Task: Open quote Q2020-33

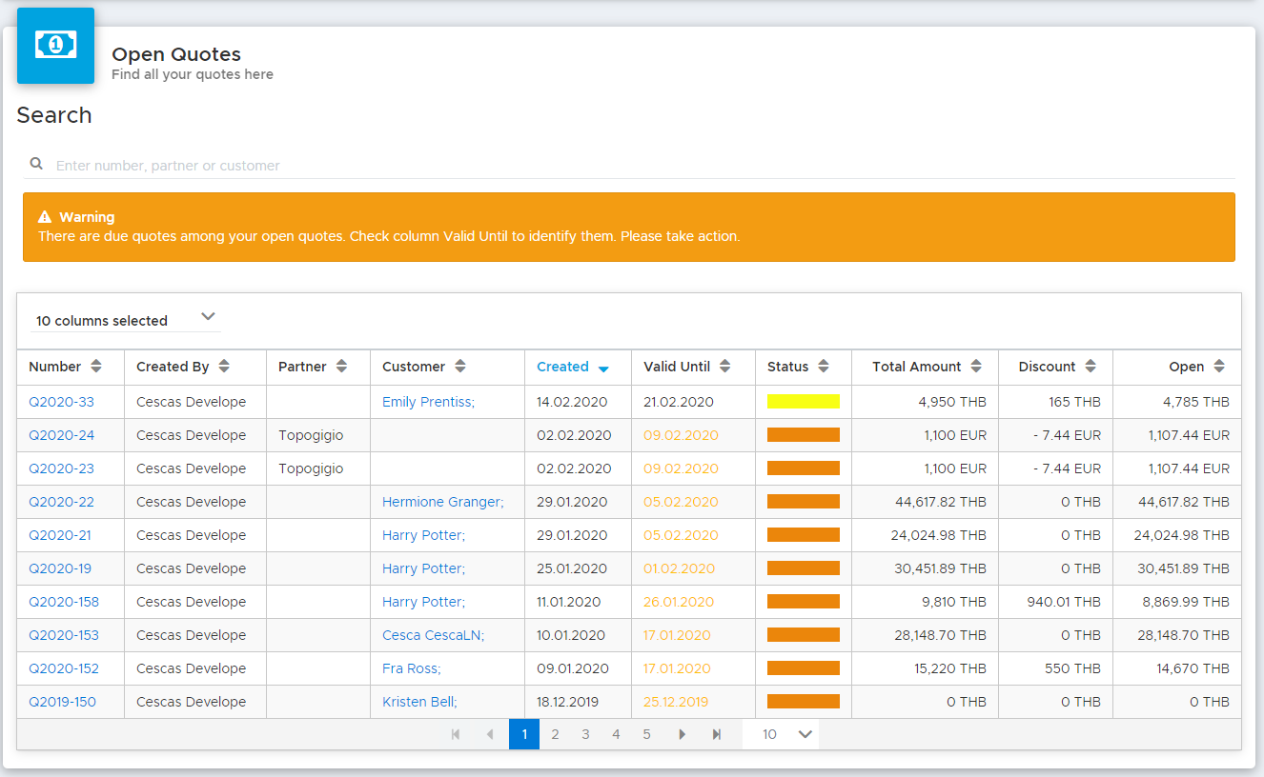Action: coord(61,402)
